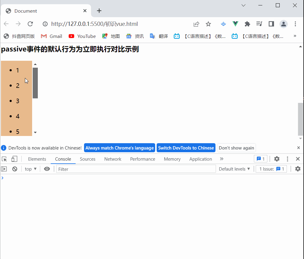The width and height of the screenshot is (304, 259).
Task: Expand hidden DevTools panels via chevron
Action: point(221,159)
